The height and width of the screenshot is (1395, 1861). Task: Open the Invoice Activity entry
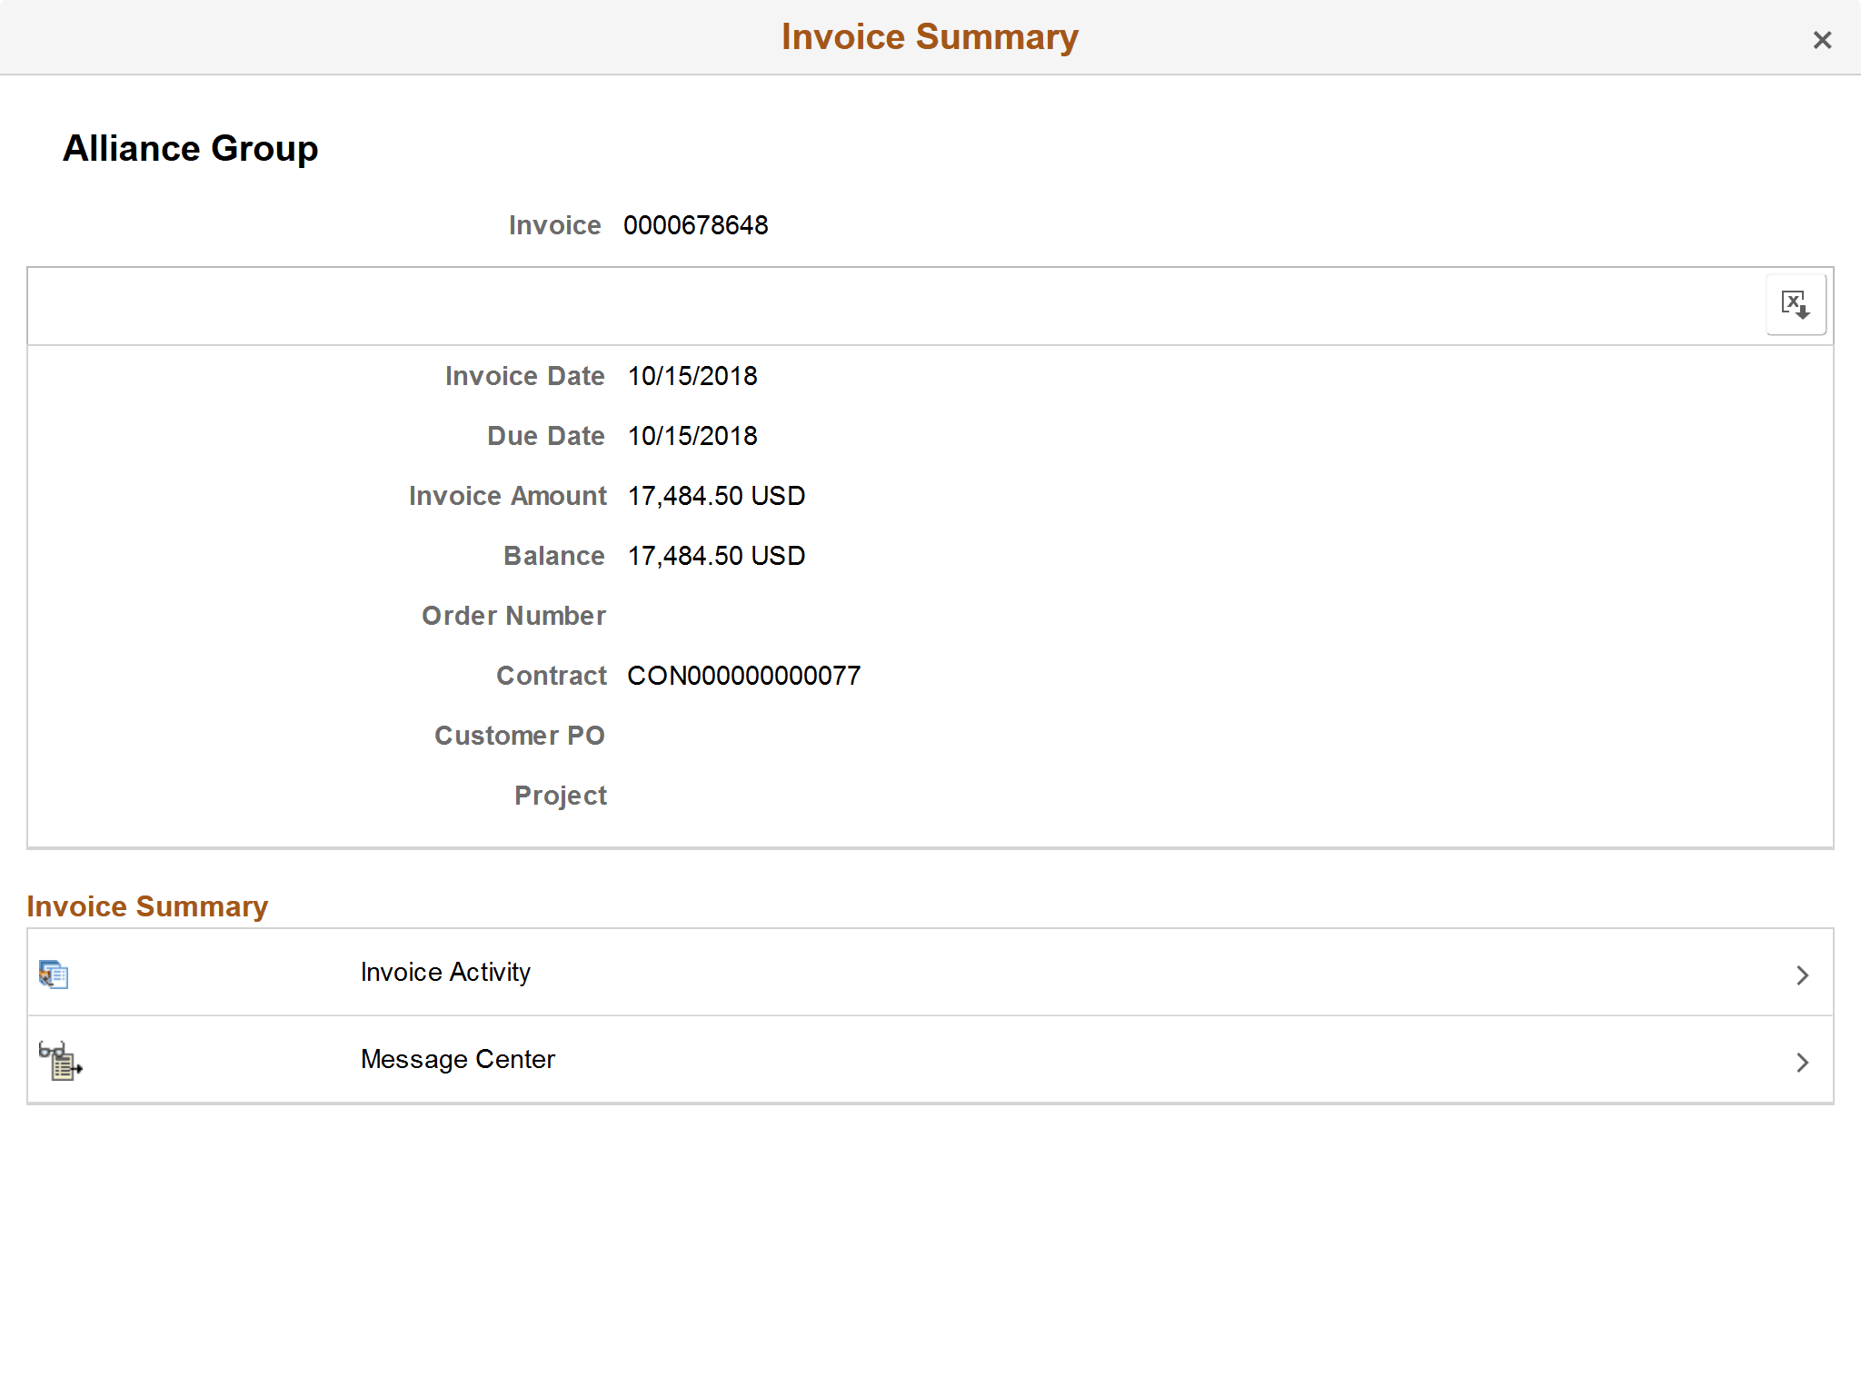coord(446,972)
